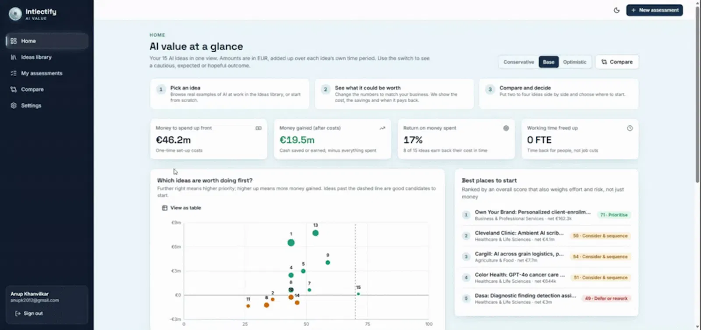Select chart data point 11

(248, 306)
